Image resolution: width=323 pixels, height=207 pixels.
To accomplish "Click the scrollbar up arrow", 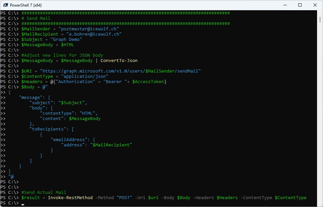I will coord(320,13).
